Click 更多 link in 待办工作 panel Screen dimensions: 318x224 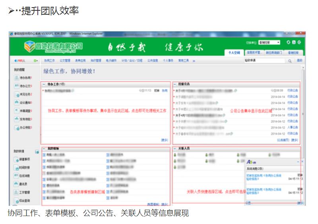(165, 140)
